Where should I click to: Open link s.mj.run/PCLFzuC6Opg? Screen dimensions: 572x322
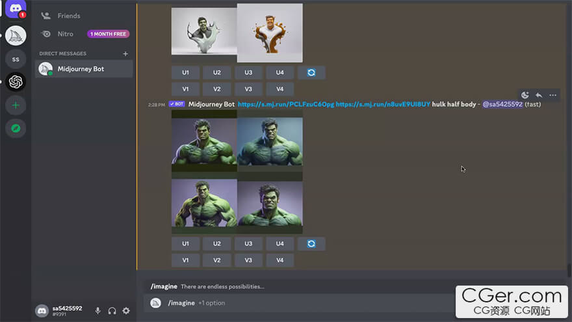pos(285,105)
